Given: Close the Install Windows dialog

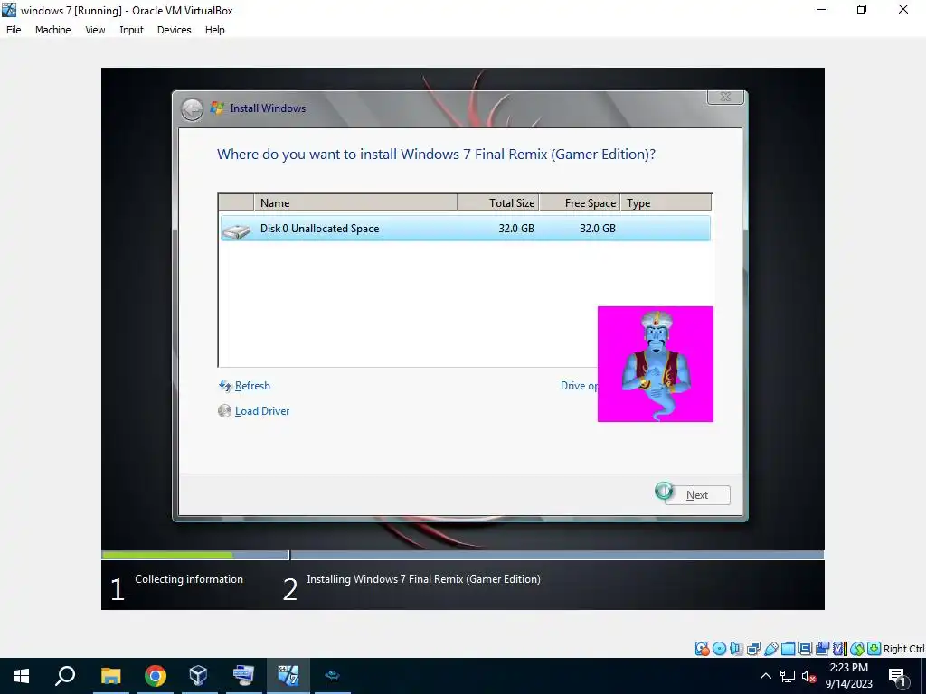Looking at the screenshot, I should coord(726,97).
